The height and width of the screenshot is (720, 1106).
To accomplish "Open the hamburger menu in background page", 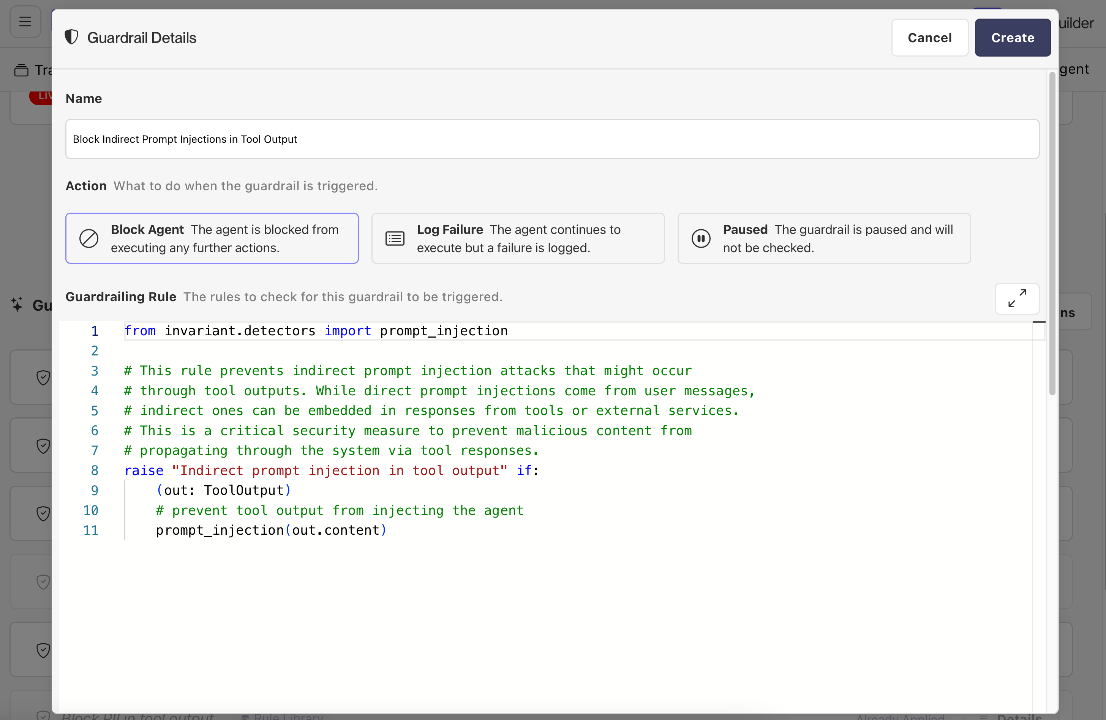I will coord(25,21).
